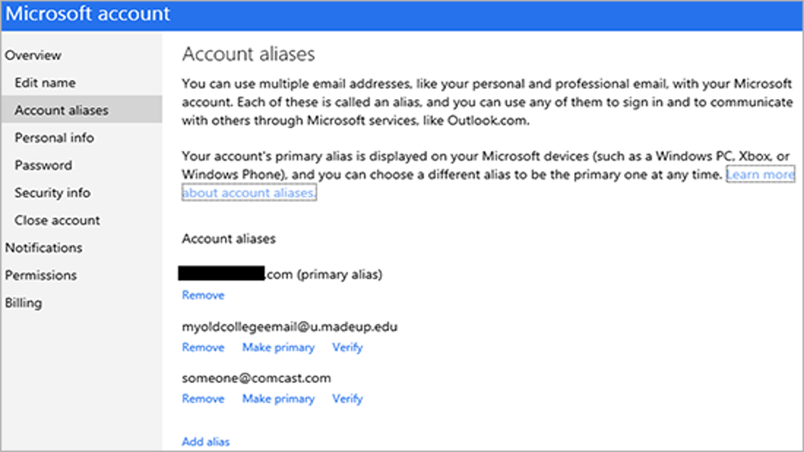This screenshot has height=452, width=804.
Task: Click the someone@comcast.com address text
Action: tap(256, 378)
